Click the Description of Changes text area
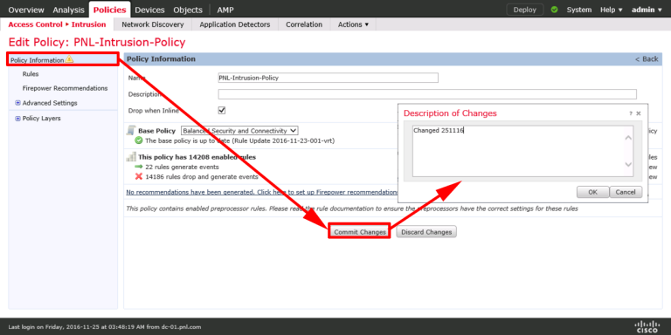 522,151
